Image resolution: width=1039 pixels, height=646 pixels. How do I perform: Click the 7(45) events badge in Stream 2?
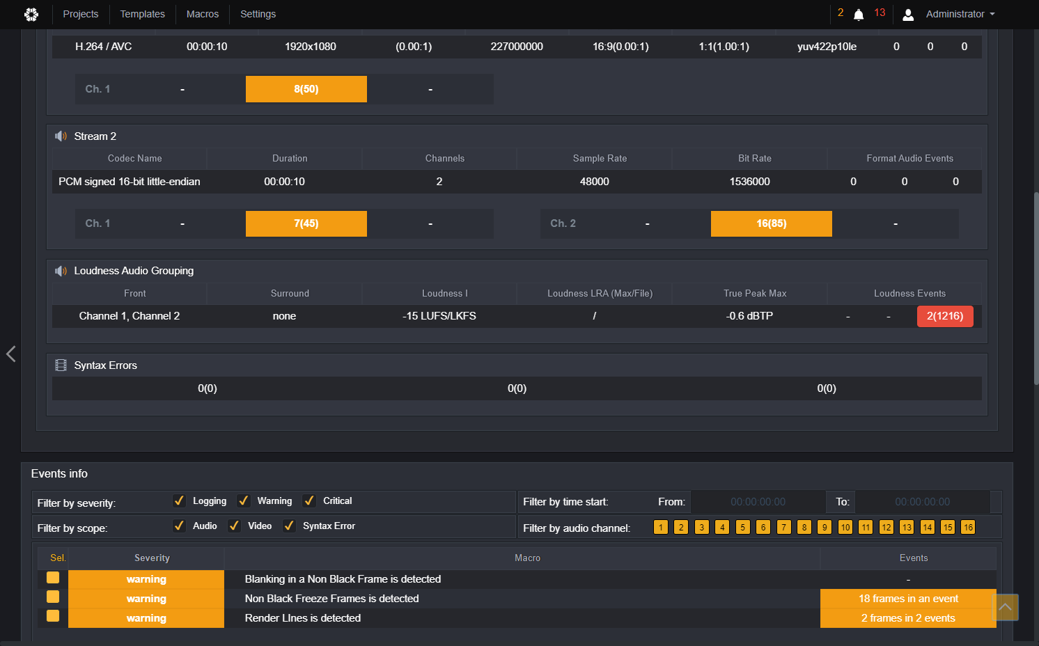pyautogui.click(x=306, y=223)
